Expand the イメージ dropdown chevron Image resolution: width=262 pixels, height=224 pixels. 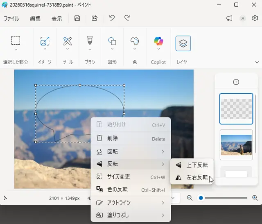[45, 49]
